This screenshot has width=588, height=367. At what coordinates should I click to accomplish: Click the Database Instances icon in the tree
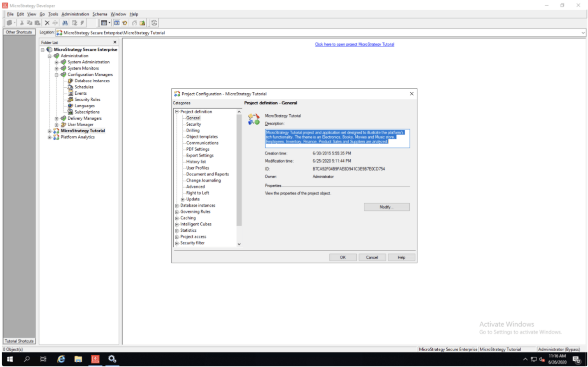click(70, 81)
